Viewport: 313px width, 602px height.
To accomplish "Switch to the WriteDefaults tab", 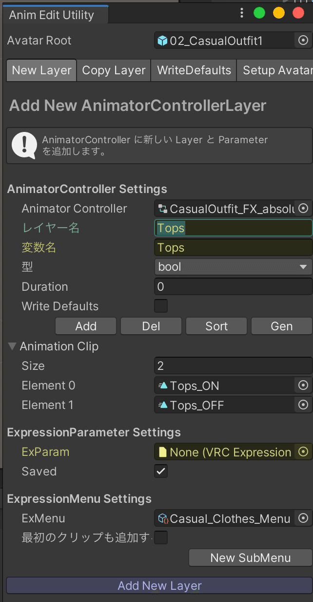I will pos(194,70).
